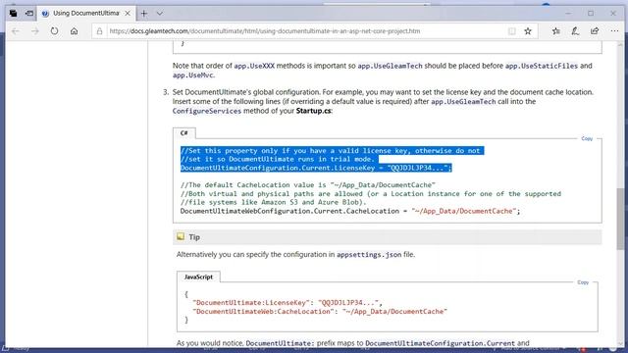628x353 pixels.
Task: Select the JavaScript code tab
Action: tap(198, 277)
